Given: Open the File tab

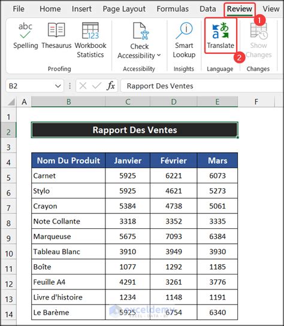Looking at the screenshot, I should coord(19,9).
